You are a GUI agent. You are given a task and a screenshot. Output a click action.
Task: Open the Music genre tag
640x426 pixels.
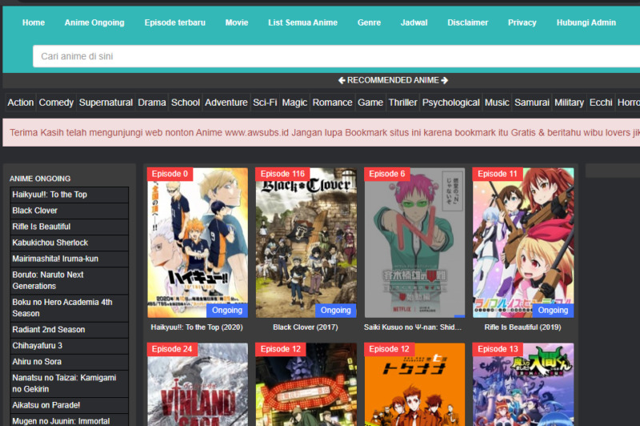pyautogui.click(x=497, y=102)
